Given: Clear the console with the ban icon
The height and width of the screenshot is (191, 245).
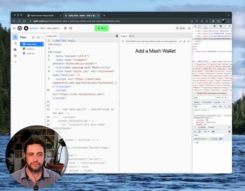Looking at the screenshot, I should point(200,132).
